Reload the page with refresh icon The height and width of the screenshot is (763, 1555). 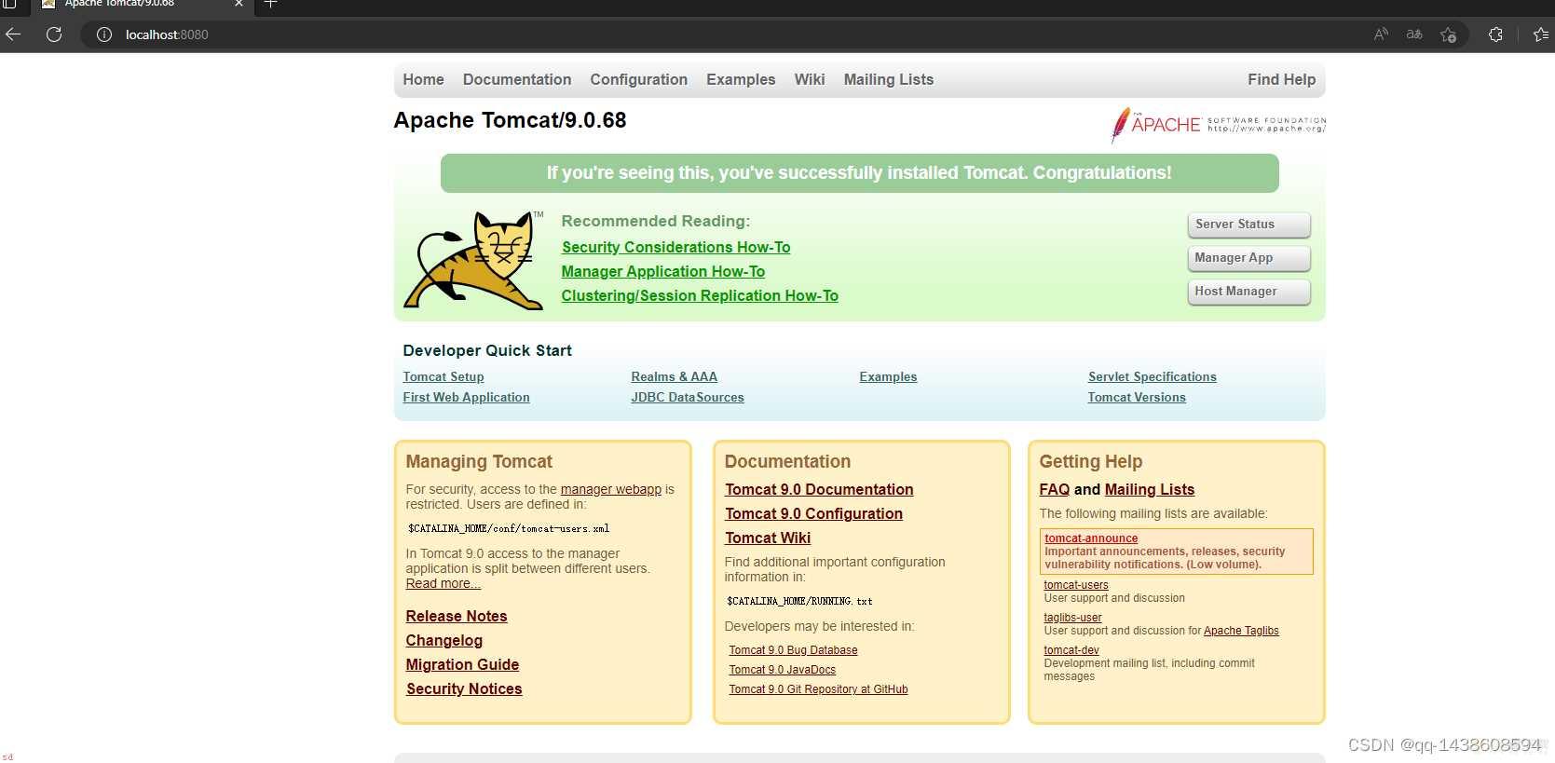pos(54,34)
